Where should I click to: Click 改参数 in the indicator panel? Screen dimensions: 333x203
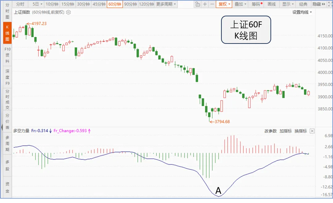point(271,131)
